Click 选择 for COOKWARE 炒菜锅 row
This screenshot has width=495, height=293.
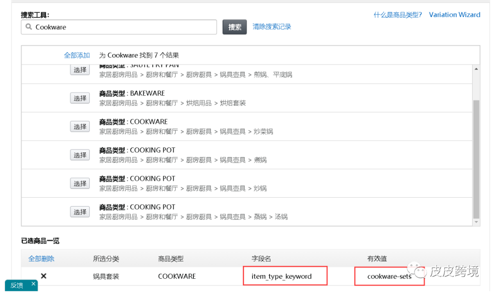tap(80, 127)
